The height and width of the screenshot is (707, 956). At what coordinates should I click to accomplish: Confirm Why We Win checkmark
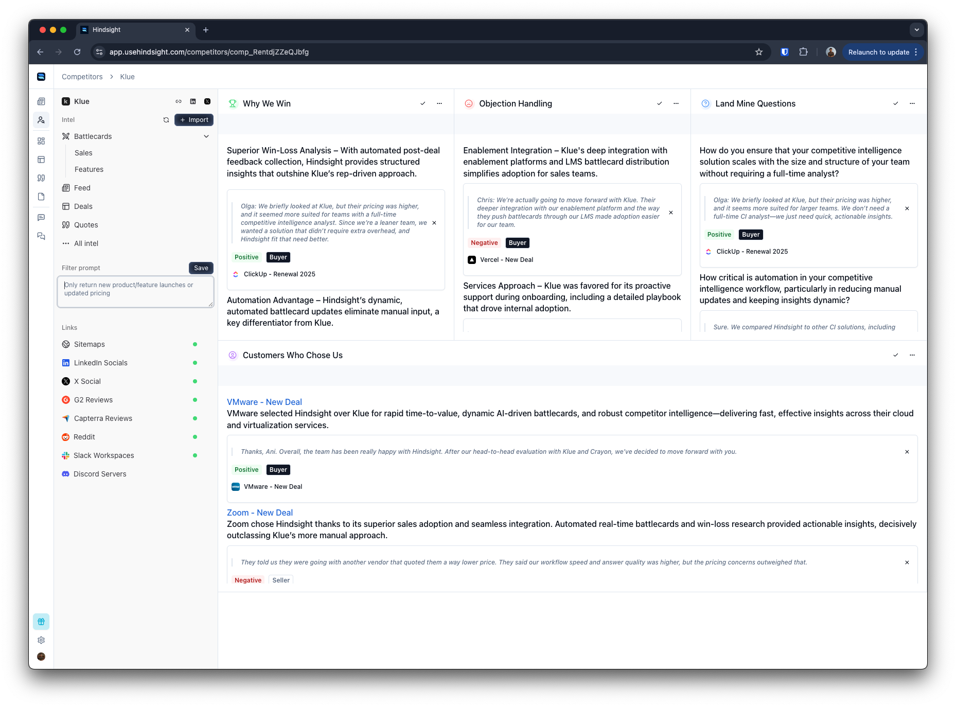coord(423,103)
